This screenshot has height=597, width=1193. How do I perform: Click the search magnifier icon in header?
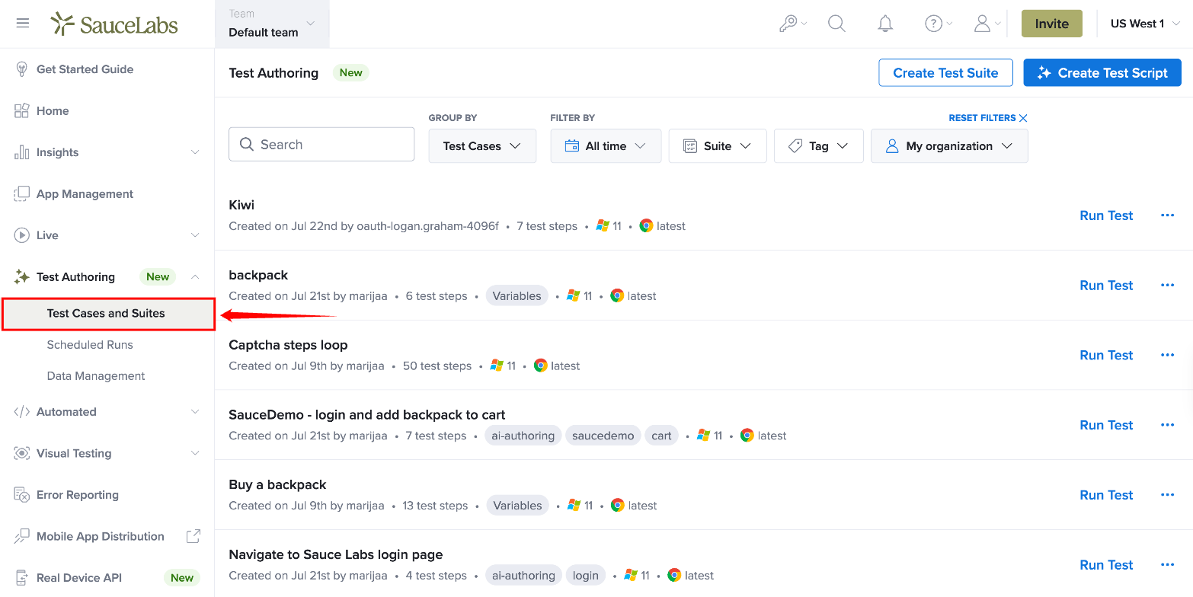tap(836, 24)
